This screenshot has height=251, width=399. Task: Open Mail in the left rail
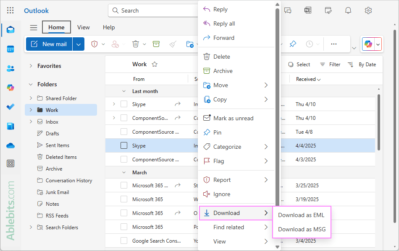click(x=10, y=30)
